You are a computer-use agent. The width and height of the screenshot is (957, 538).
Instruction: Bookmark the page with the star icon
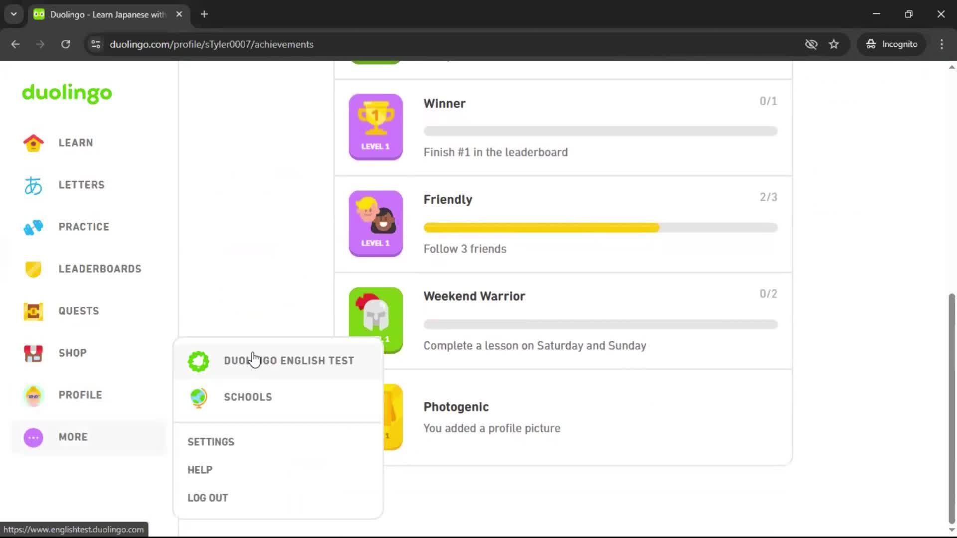(x=834, y=44)
